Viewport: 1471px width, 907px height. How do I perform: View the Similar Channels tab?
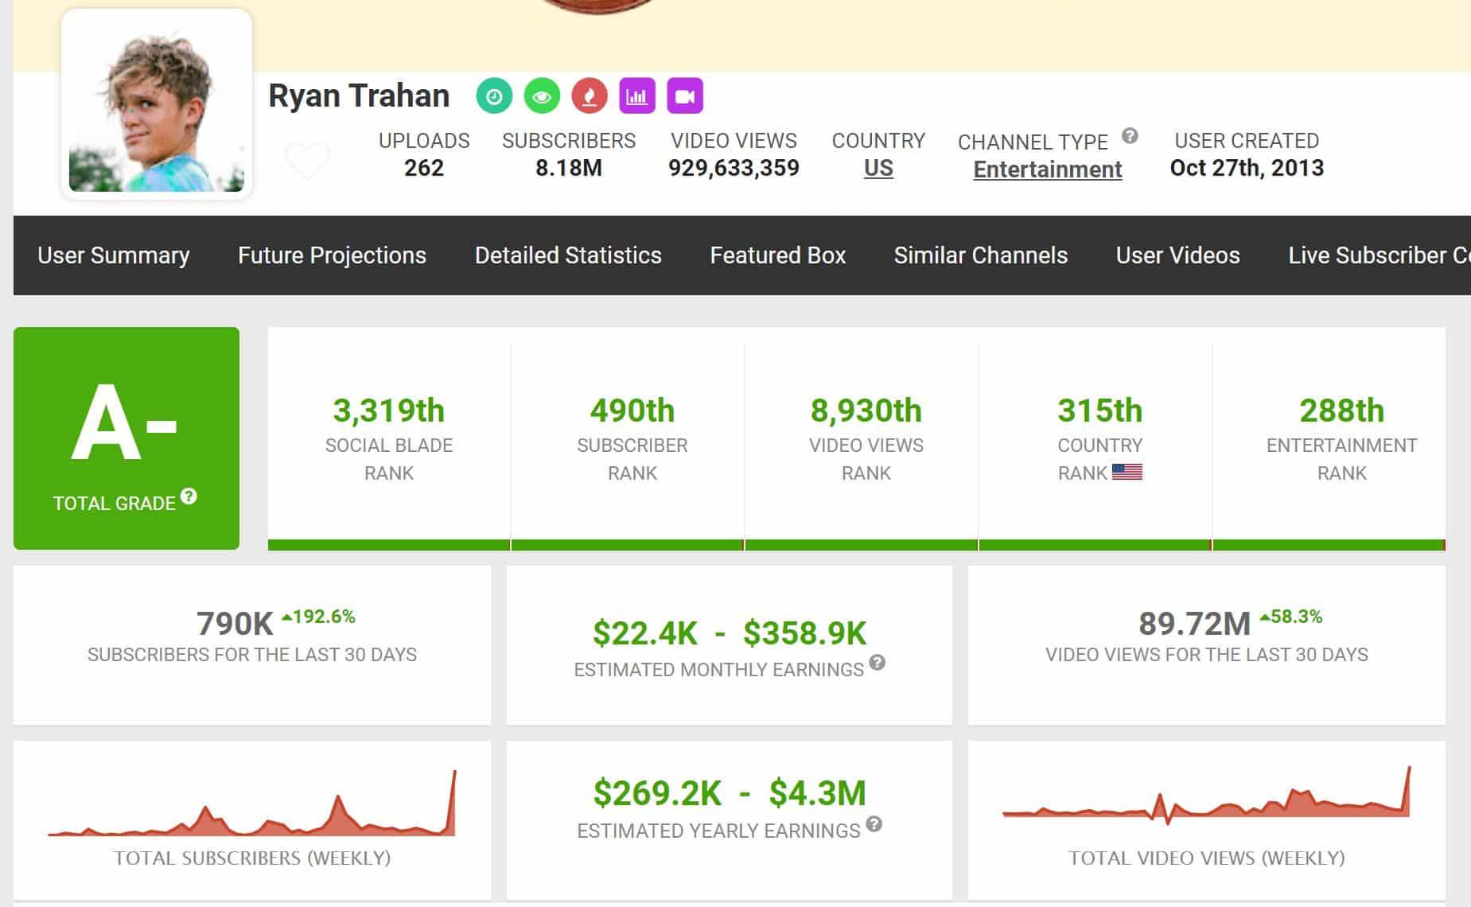[981, 255]
